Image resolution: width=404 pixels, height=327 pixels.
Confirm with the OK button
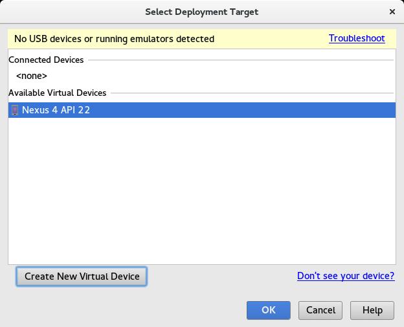click(x=269, y=310)
